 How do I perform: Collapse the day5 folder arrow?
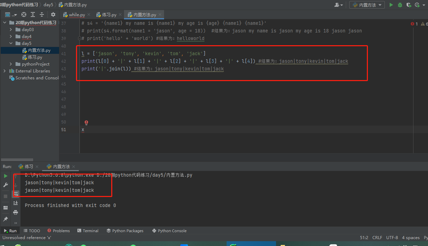pyautogui.click(x=11, y=43)
